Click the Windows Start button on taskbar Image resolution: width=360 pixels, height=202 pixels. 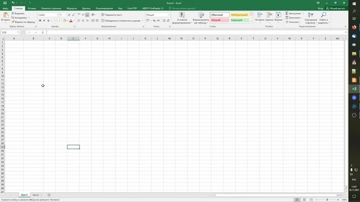click(x=354, y=3)
